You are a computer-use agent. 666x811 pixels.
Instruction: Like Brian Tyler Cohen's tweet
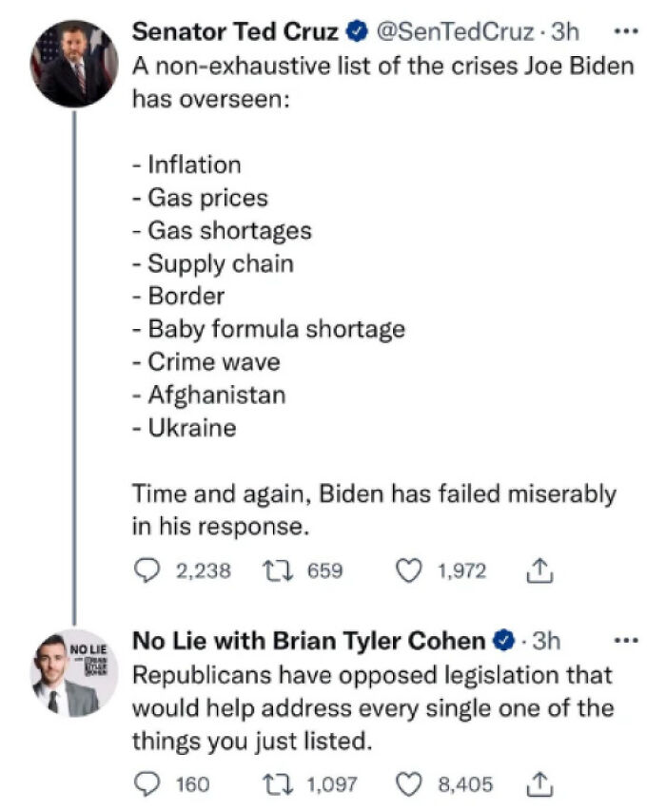click(408, 784)
